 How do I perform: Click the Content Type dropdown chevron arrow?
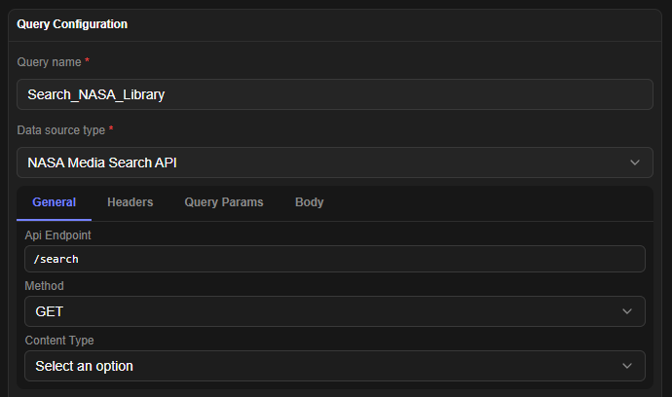click(x=627, y=366)
